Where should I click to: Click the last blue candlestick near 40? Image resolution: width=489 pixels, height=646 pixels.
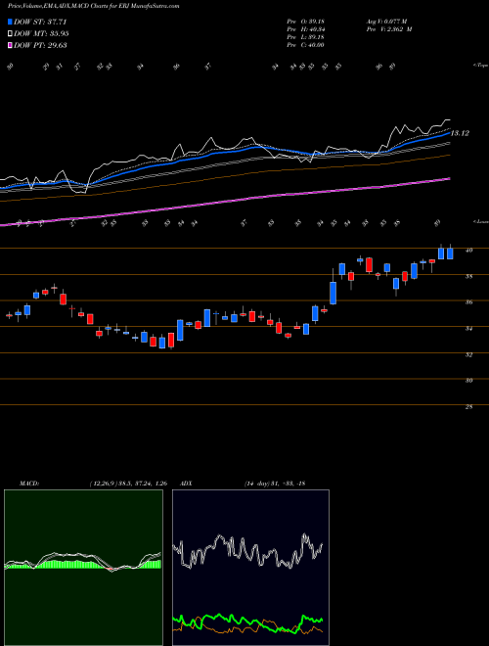tap(450, 254)
